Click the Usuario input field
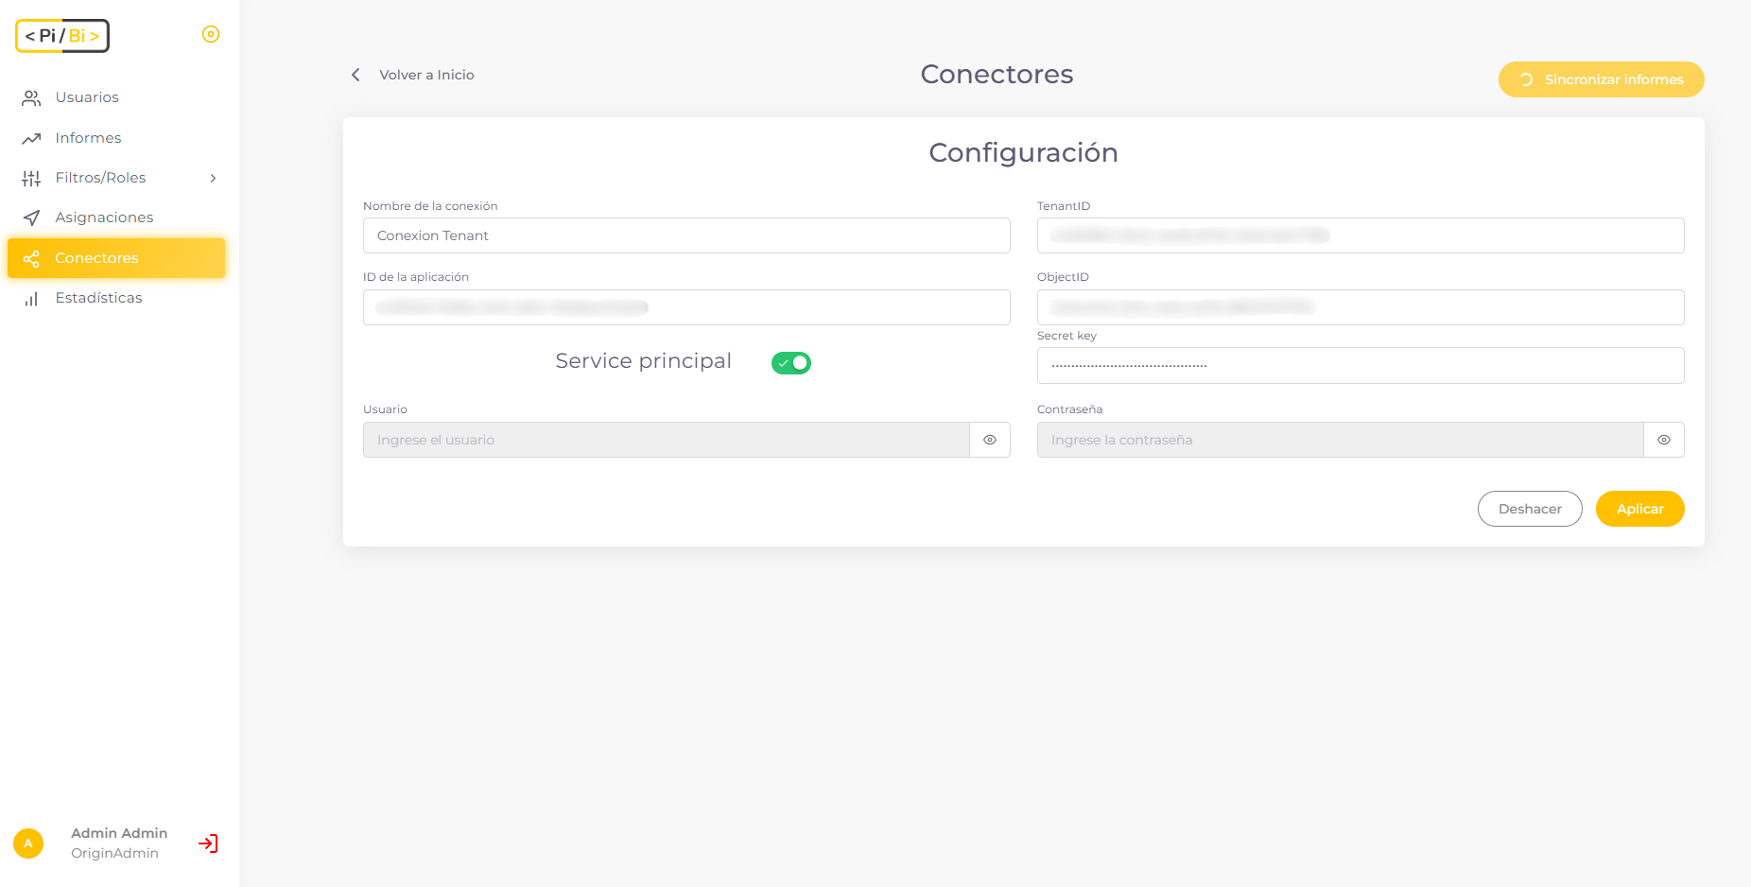 (667, 440)
